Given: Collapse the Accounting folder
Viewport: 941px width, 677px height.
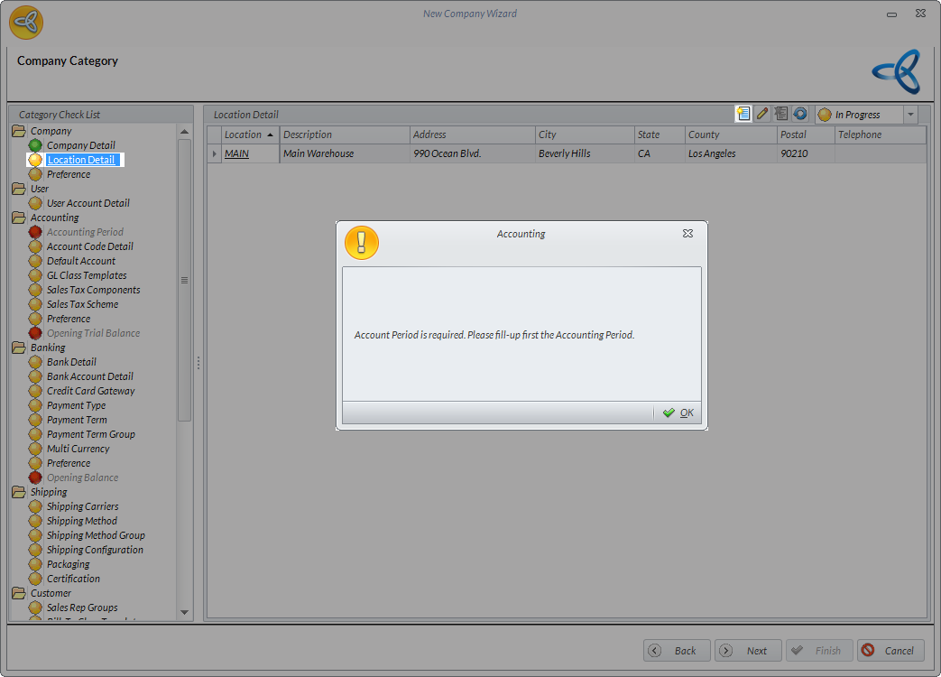Looking at the screenshot, I should click(x=19, y=218).
